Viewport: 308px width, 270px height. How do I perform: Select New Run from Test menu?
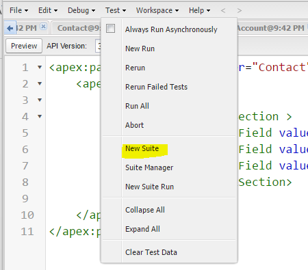169,49
